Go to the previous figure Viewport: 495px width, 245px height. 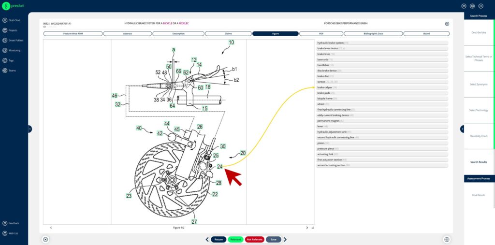(x=51, y=228)
